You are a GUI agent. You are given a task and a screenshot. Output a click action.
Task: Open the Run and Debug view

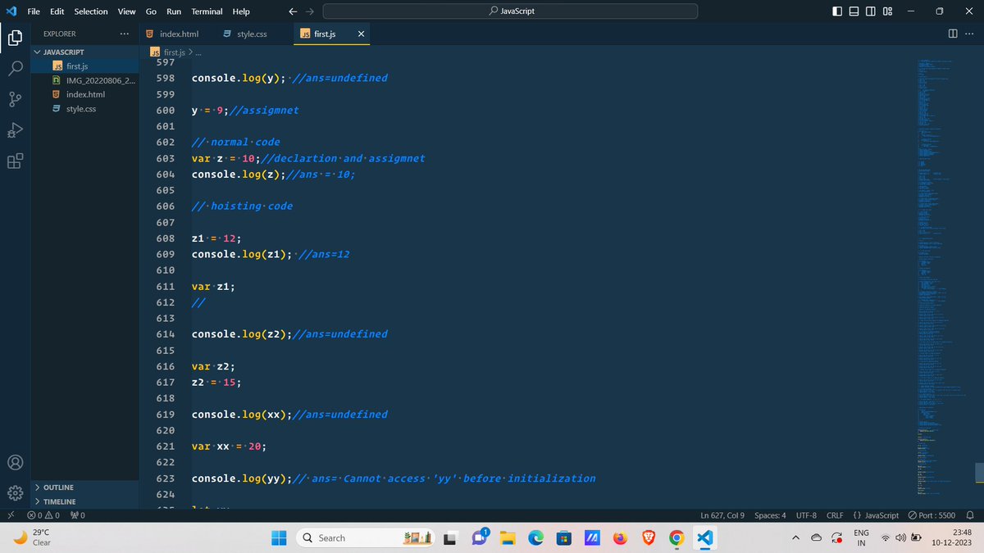coord(15,130)
